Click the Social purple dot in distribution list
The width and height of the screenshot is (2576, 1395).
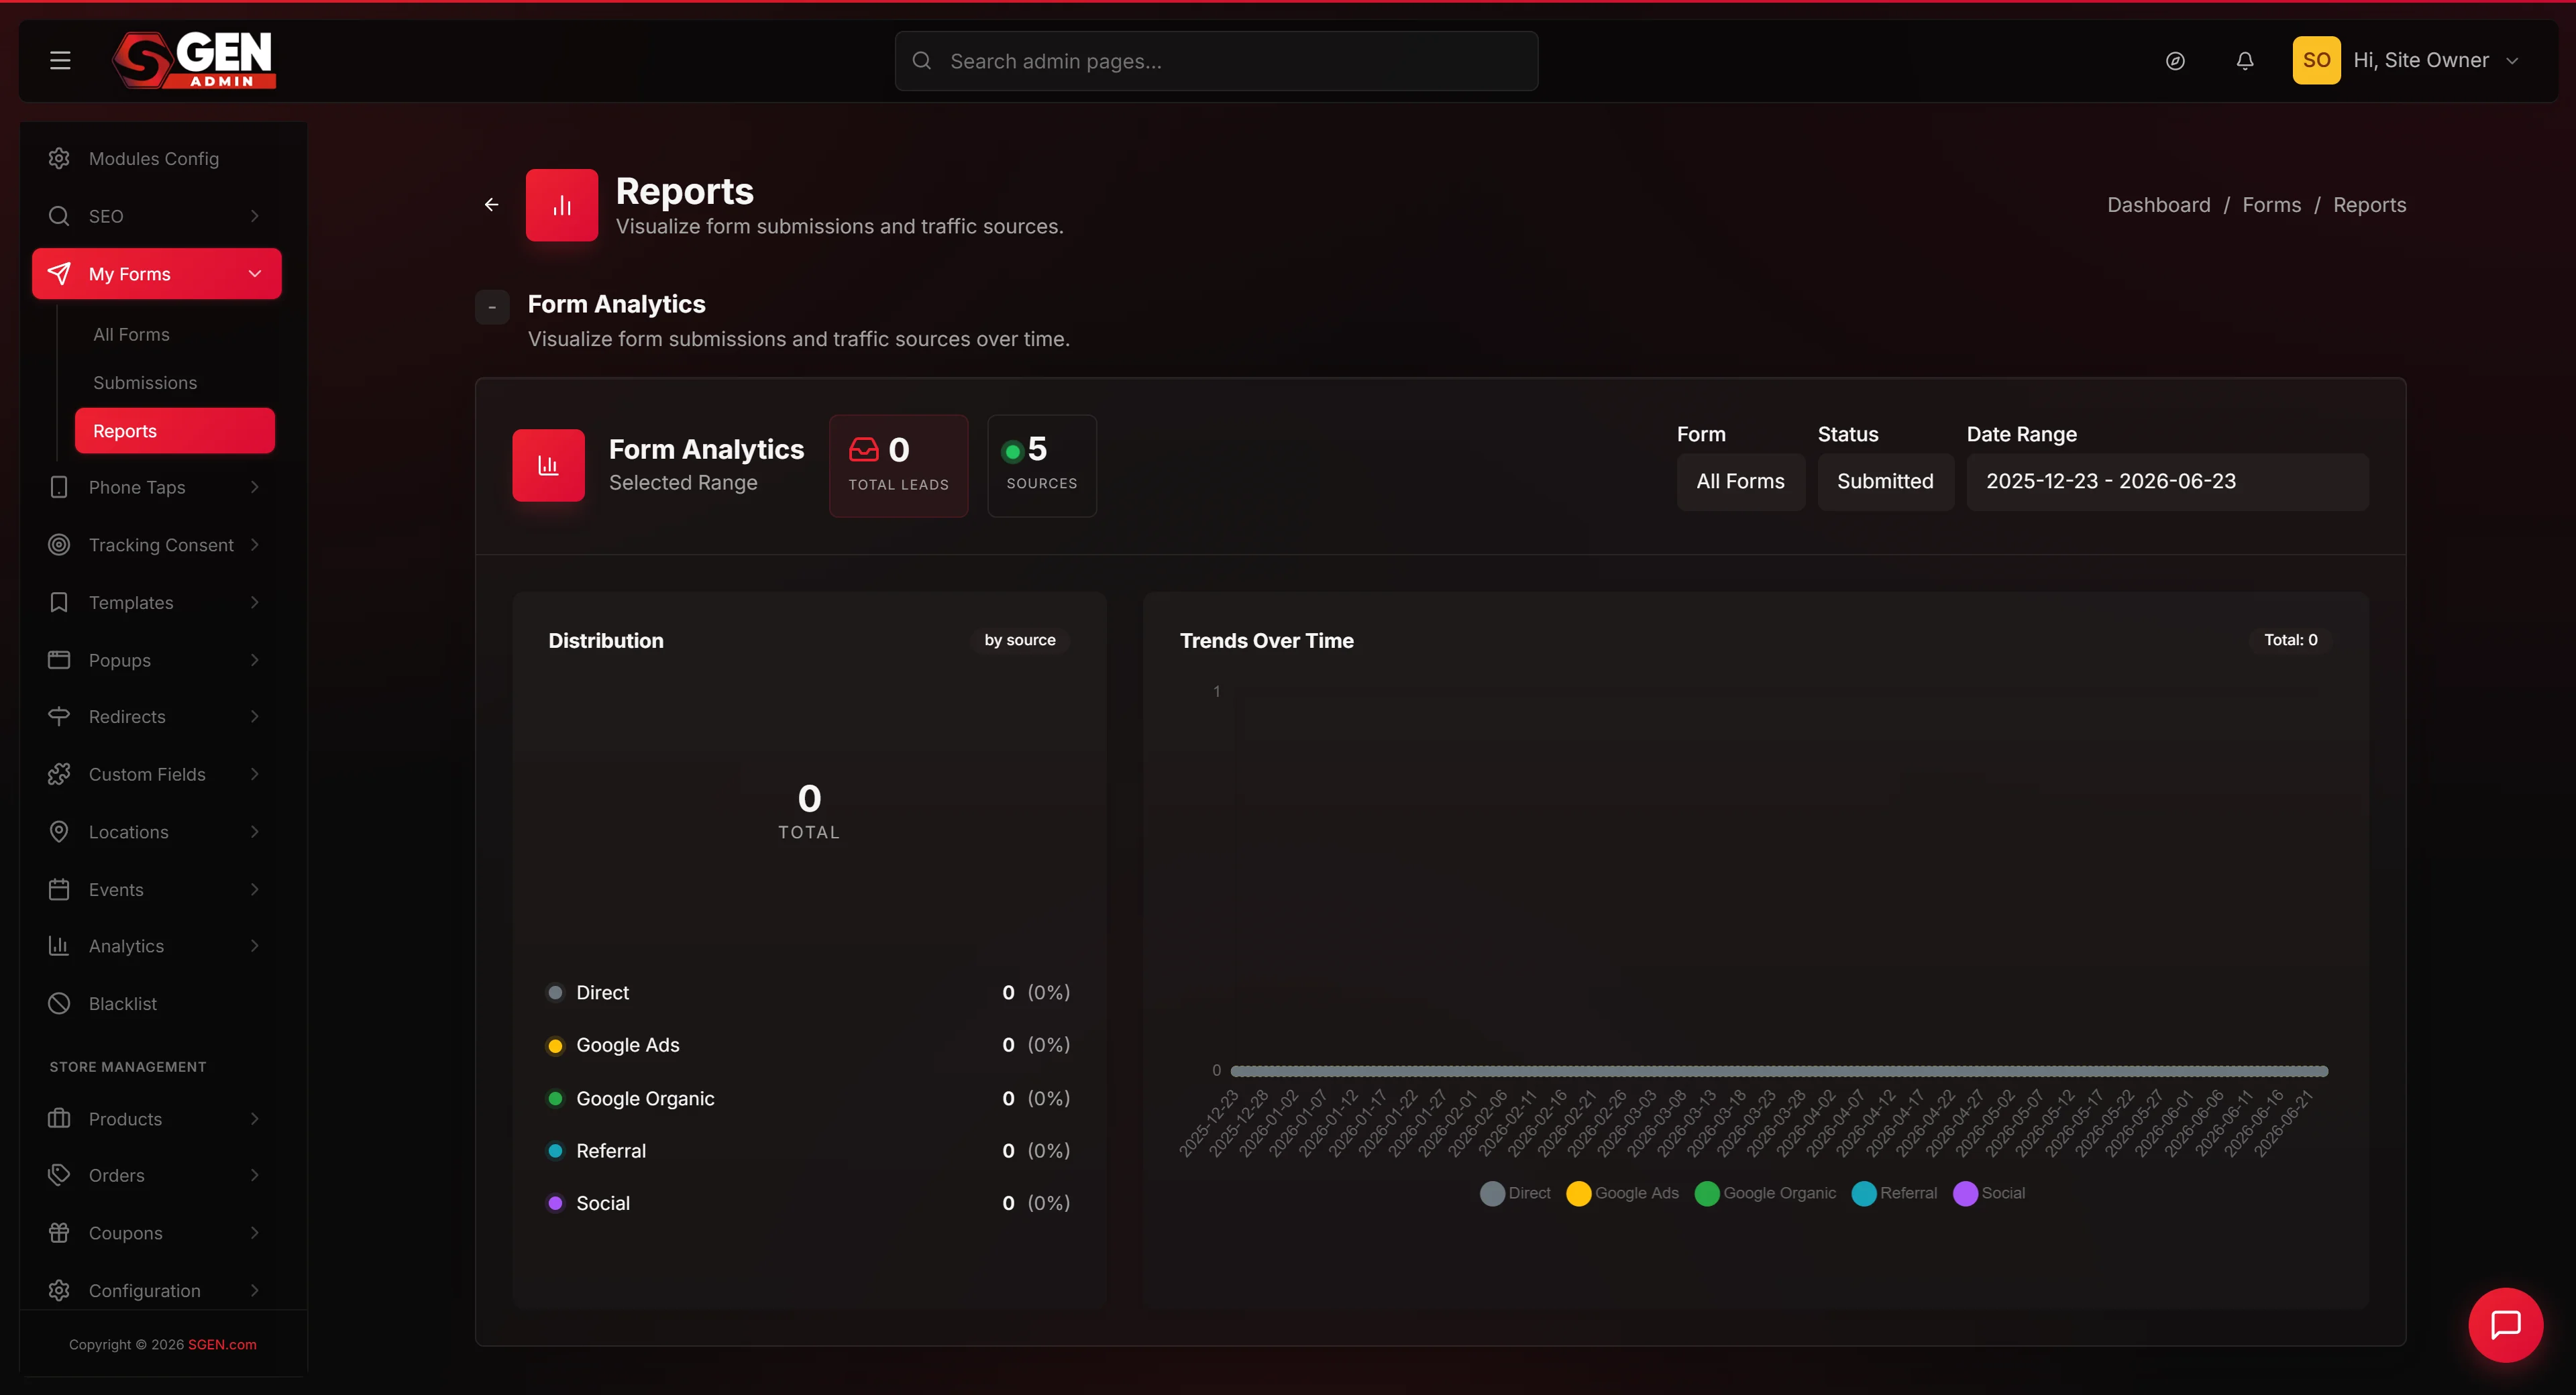tap(555, 1203)
